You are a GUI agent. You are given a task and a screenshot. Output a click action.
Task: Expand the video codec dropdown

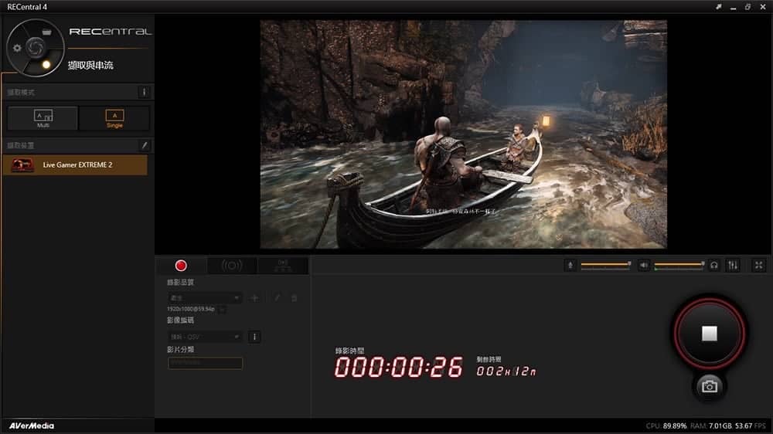[x=205, y=337]
